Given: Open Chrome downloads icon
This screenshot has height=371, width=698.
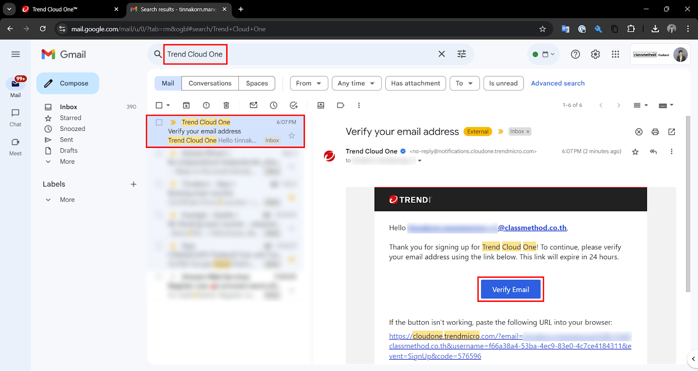Looking at the screenshot, I should [x=655, y=29].
